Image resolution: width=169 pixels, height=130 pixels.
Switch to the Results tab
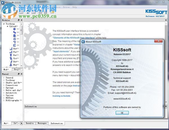coord(30,123)
